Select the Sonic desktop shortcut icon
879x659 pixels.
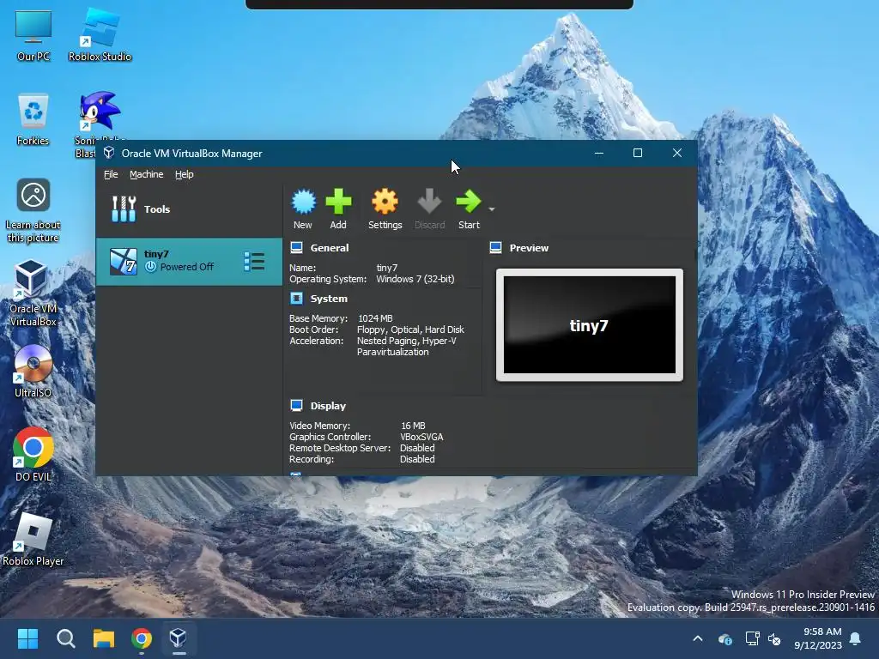point(99,112)
